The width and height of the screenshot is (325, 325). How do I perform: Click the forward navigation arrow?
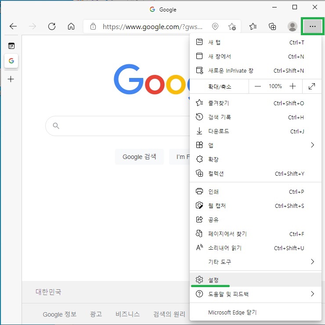(x=32, y=26)
